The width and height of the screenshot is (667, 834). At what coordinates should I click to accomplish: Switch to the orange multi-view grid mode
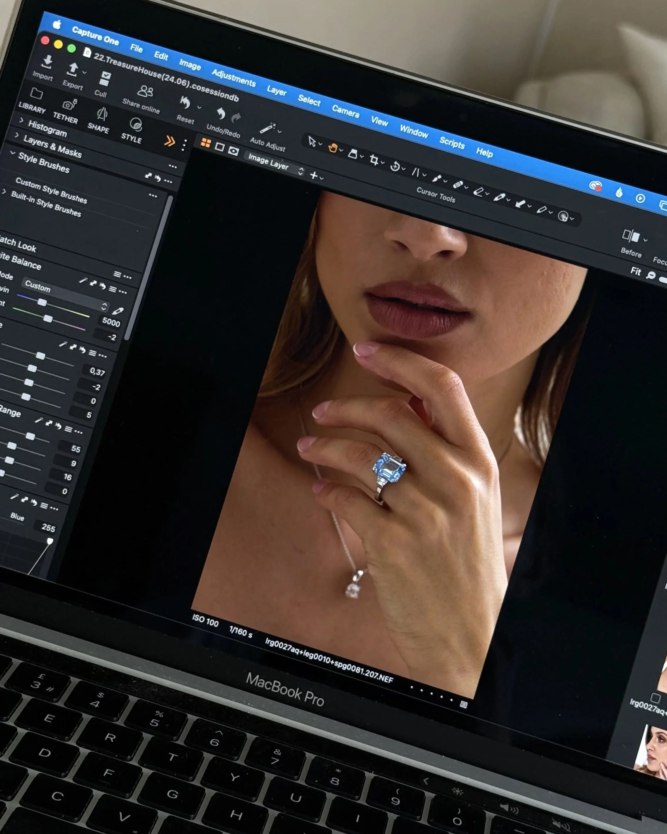point(206,143)
